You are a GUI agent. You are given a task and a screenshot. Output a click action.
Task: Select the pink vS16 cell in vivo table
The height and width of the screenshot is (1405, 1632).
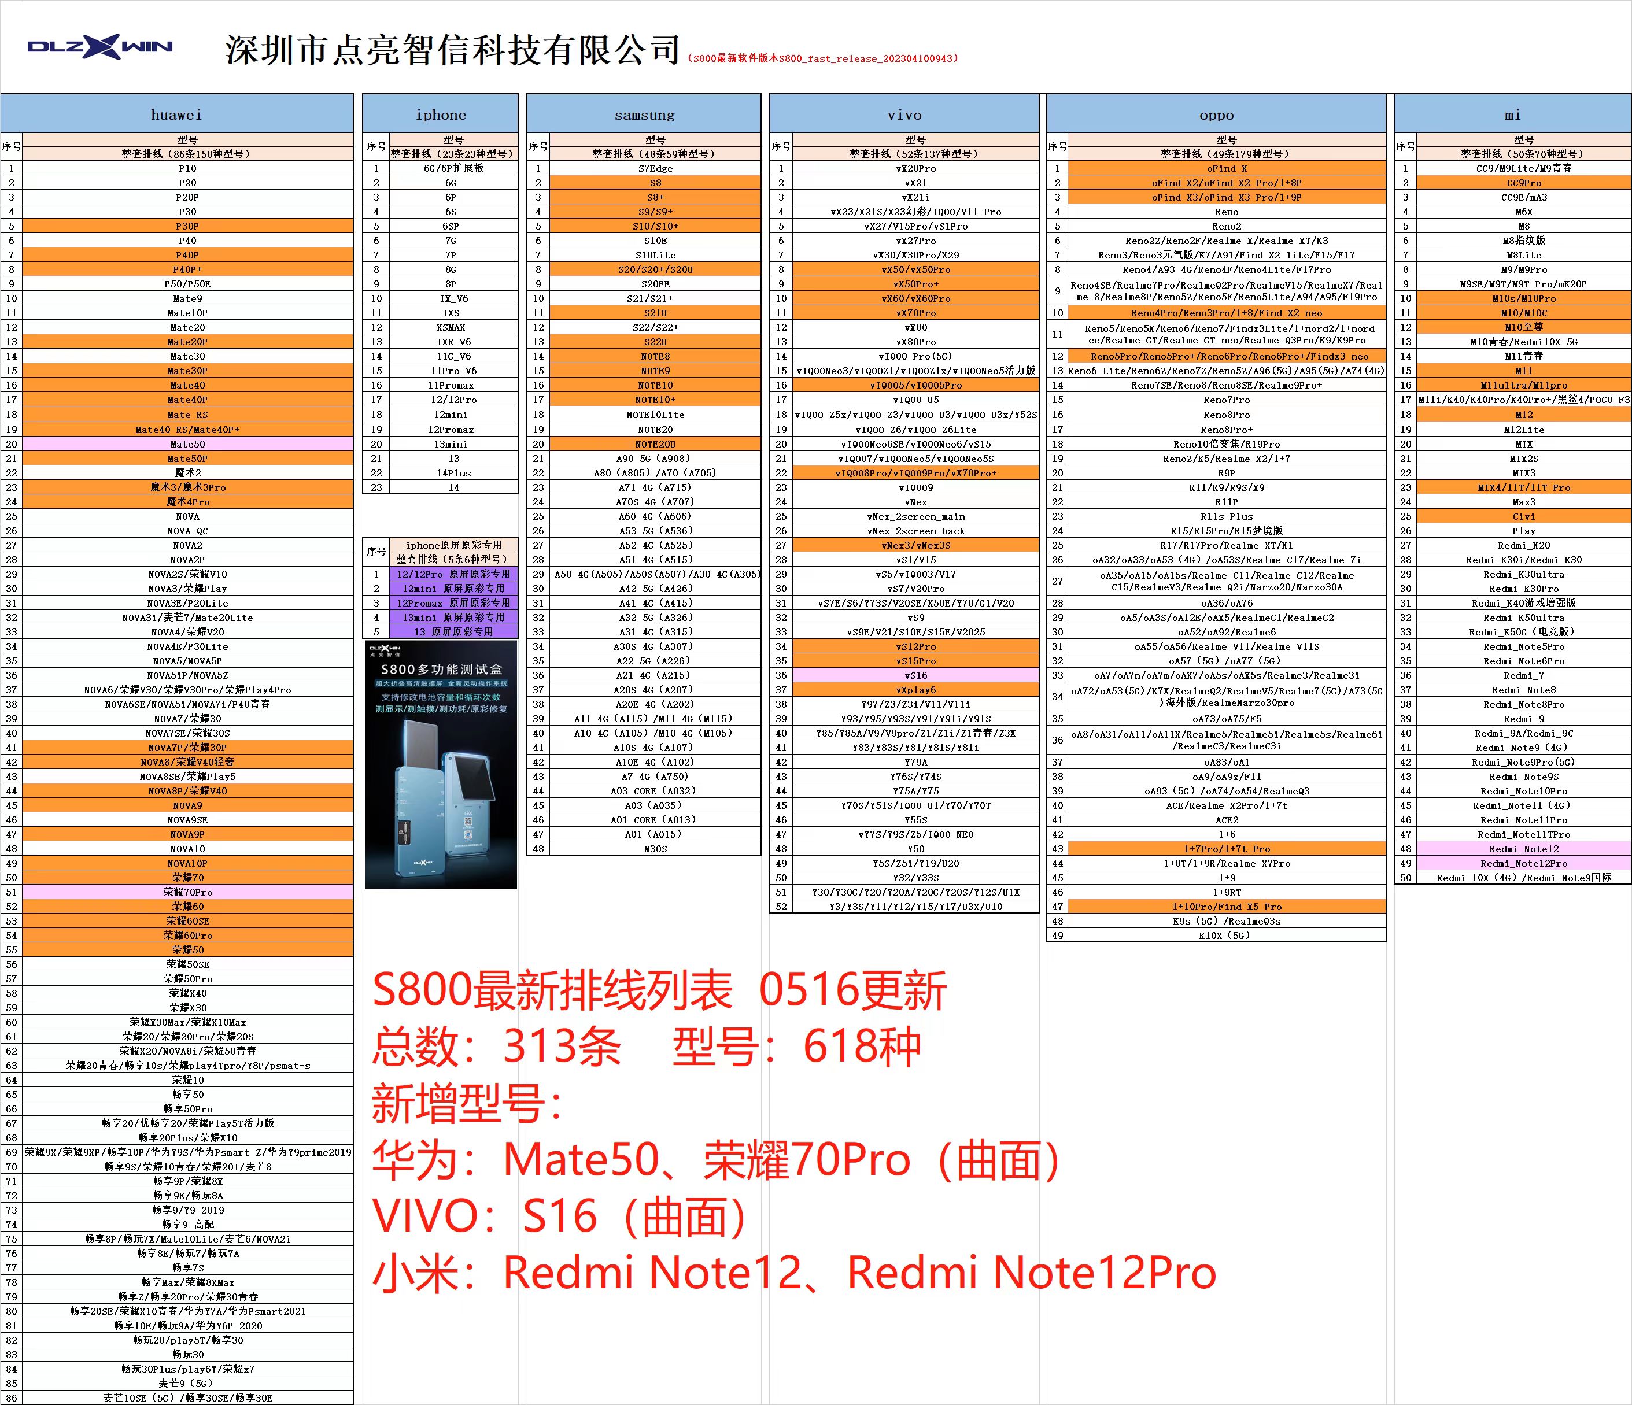tap(916, 675)
